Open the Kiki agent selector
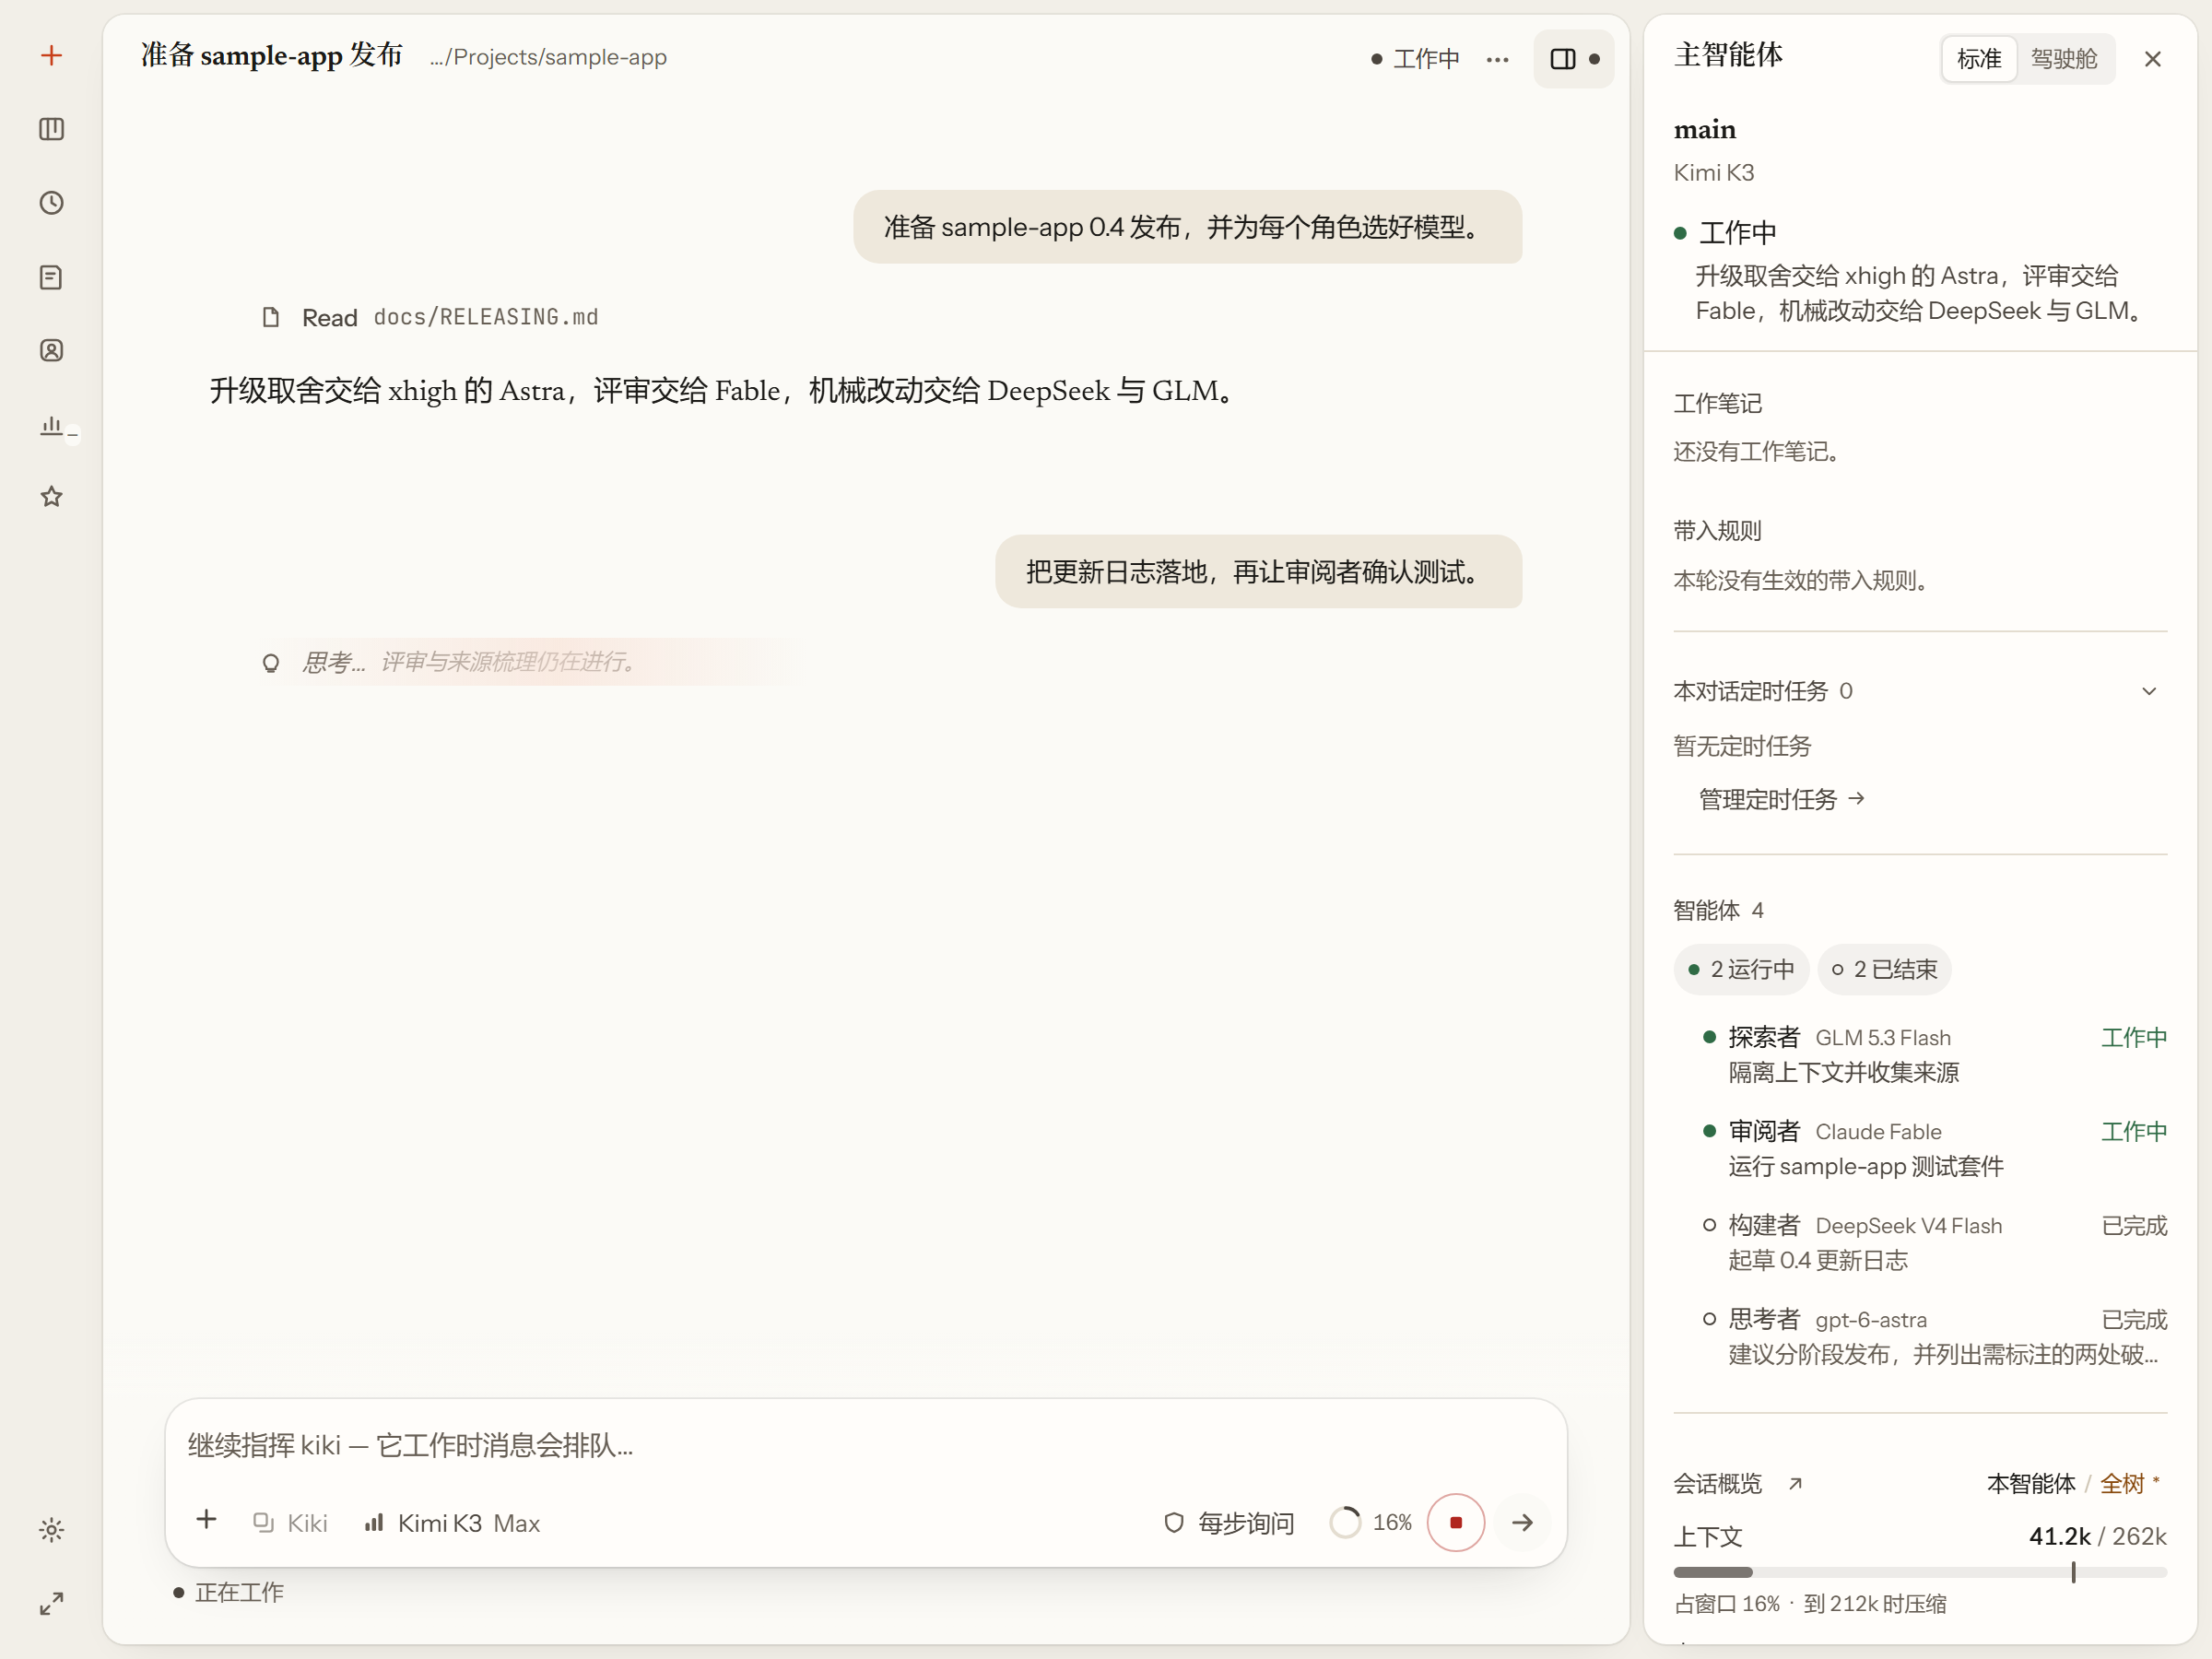This screenshot has width=2212, height=1659. click(x=290, y=1523)
